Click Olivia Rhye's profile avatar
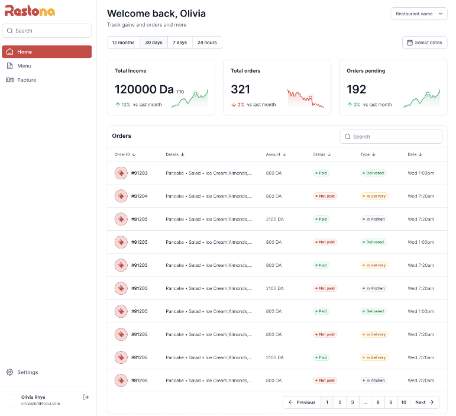The width and height of the screenshot is (456, 416). coord(11,400)
